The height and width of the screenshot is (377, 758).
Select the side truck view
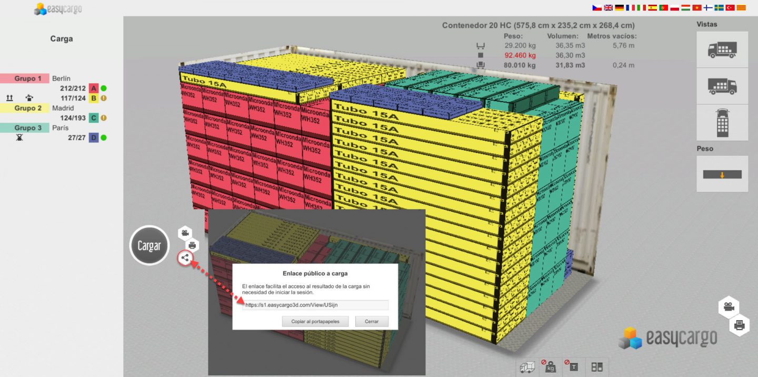(x=722, y=49)
